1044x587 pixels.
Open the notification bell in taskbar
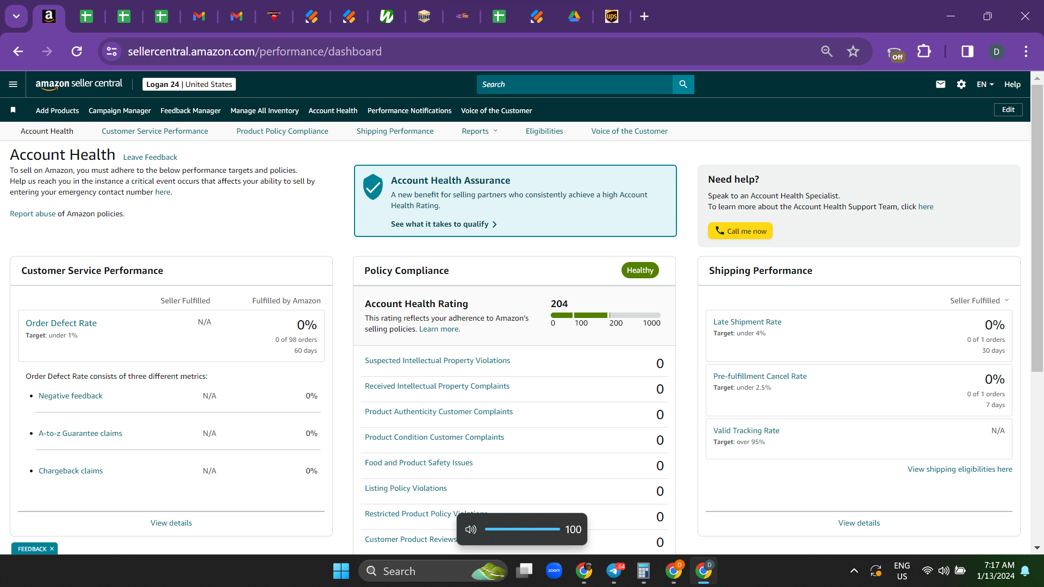pos(1025,571)
